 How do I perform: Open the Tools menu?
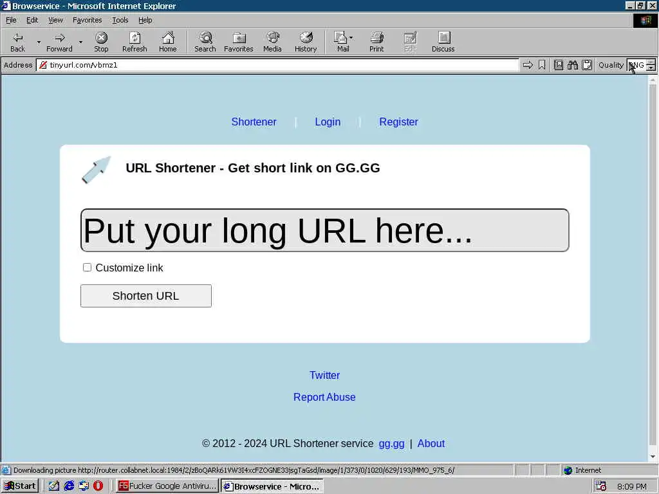pyautogui.click(x=120, y=20)
